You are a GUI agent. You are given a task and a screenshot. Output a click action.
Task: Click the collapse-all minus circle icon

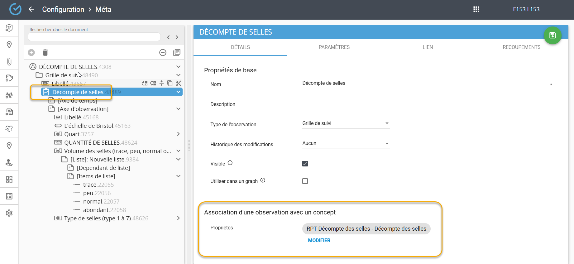point(163,53)
